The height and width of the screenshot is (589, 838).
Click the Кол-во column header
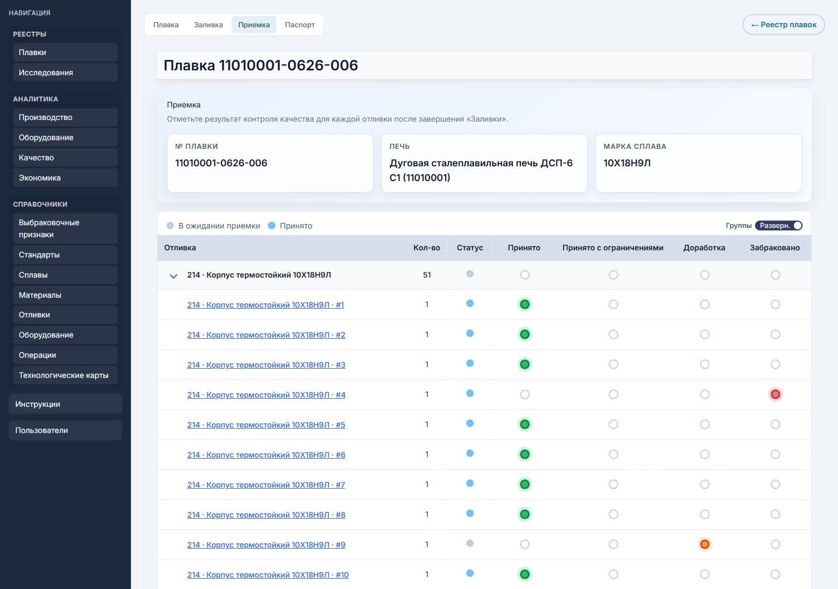(427, 248)
